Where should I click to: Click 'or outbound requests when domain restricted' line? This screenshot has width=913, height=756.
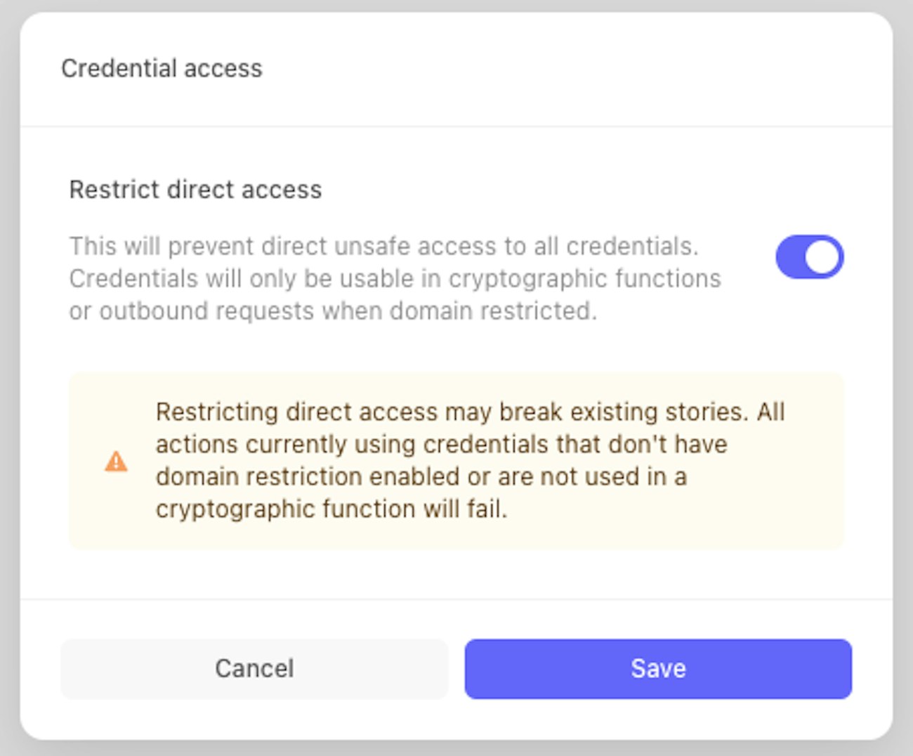pos(333,311)
